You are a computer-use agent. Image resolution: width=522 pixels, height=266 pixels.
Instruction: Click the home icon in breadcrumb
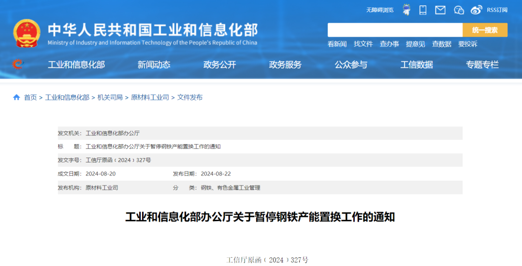(16, 97)
